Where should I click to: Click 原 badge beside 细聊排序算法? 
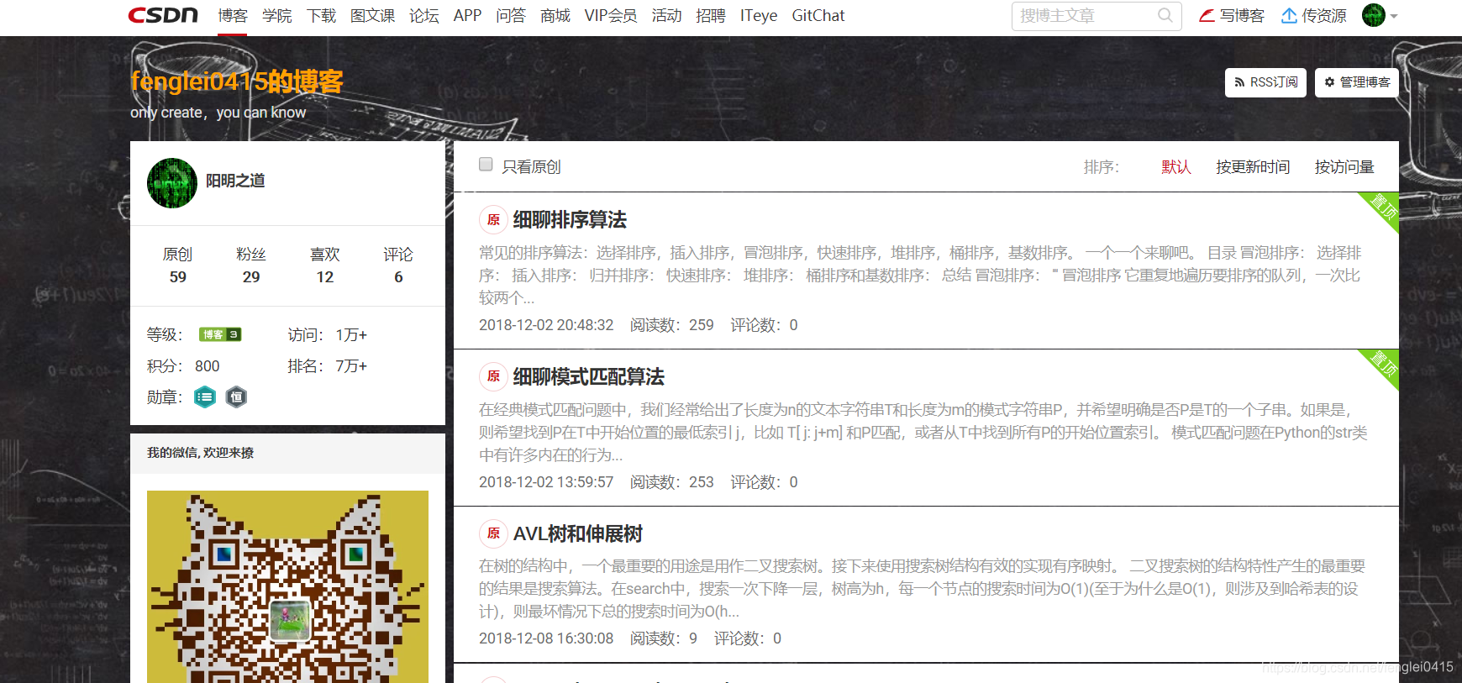click(x=493, y=220)
